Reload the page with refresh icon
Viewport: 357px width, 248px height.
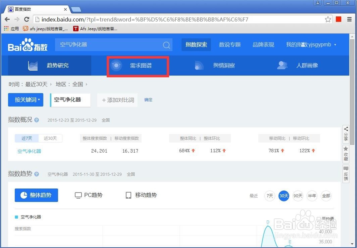point(27,19)
